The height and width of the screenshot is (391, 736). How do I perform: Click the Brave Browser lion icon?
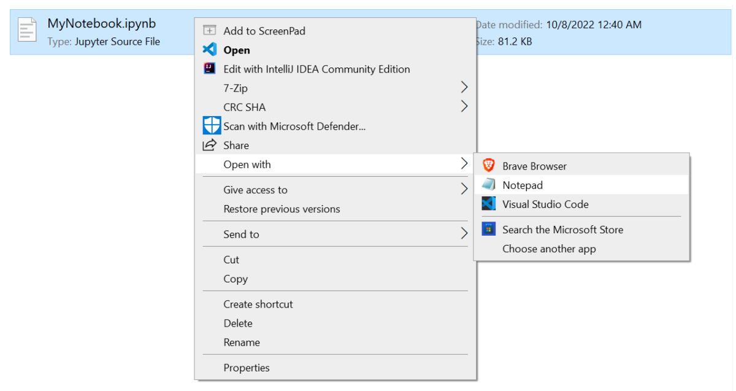[x=489, y=166]
